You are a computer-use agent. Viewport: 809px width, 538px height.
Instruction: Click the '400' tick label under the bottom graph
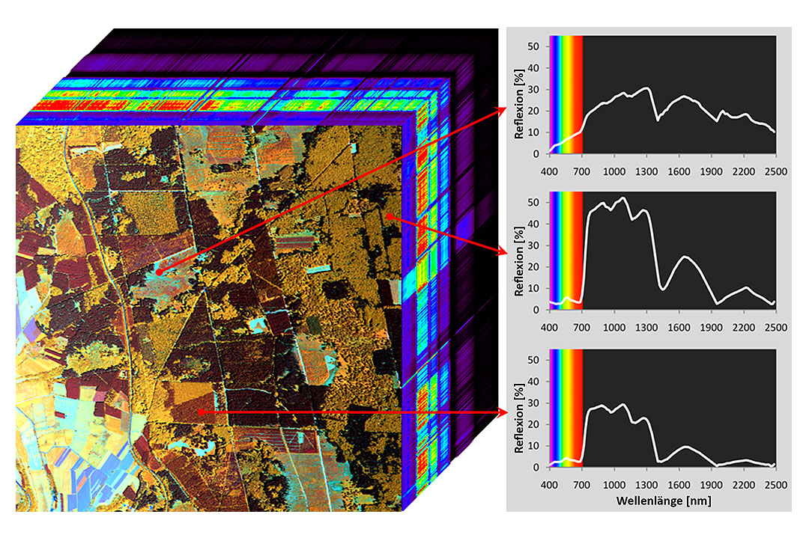[549, 484]
